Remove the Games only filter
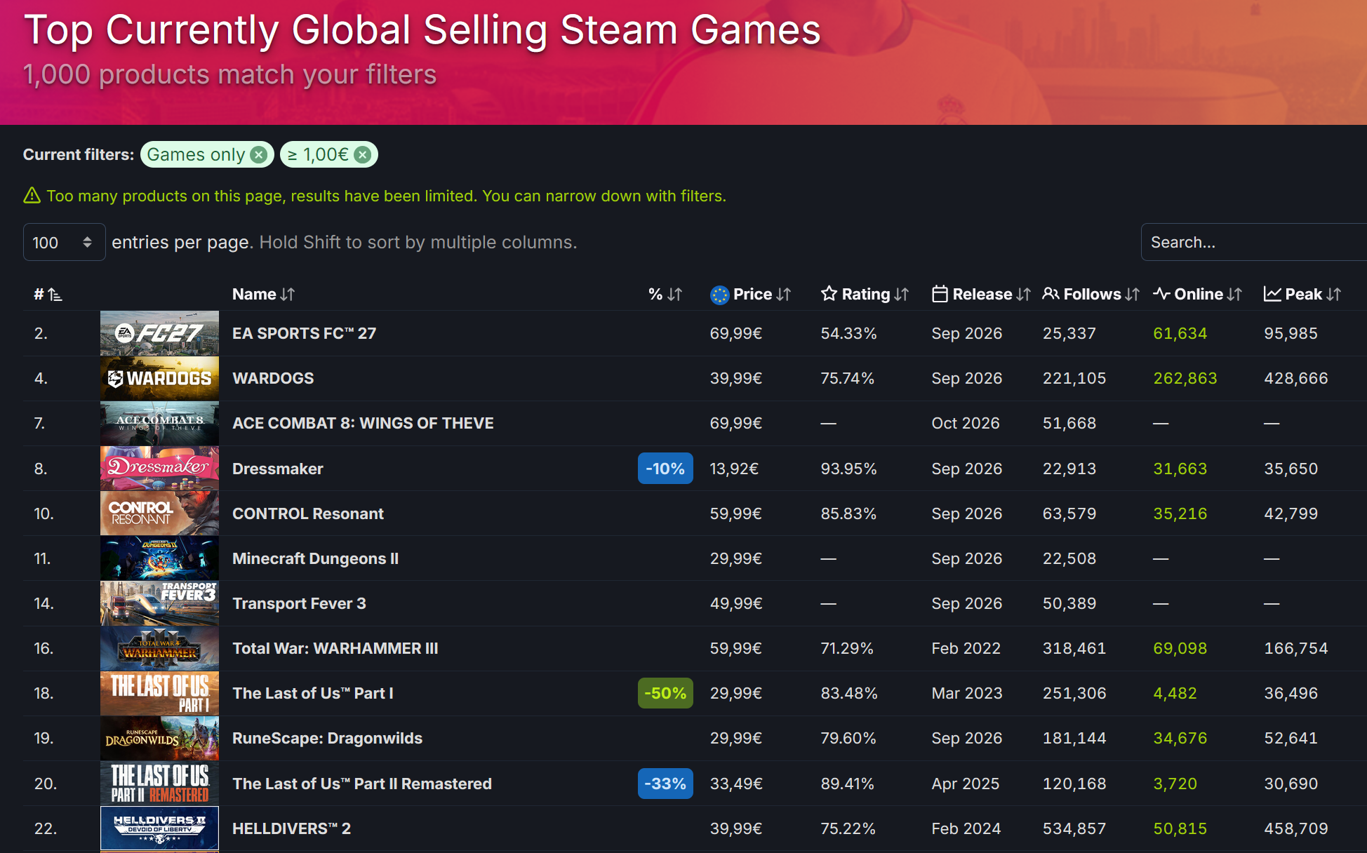The height and width of the screenshot is (853, 1367). 259,155
